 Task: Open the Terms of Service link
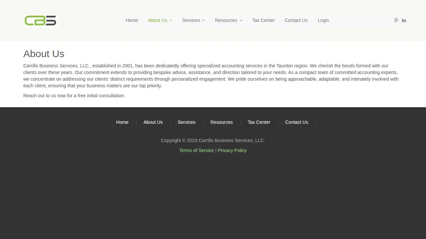coord(196,150)
